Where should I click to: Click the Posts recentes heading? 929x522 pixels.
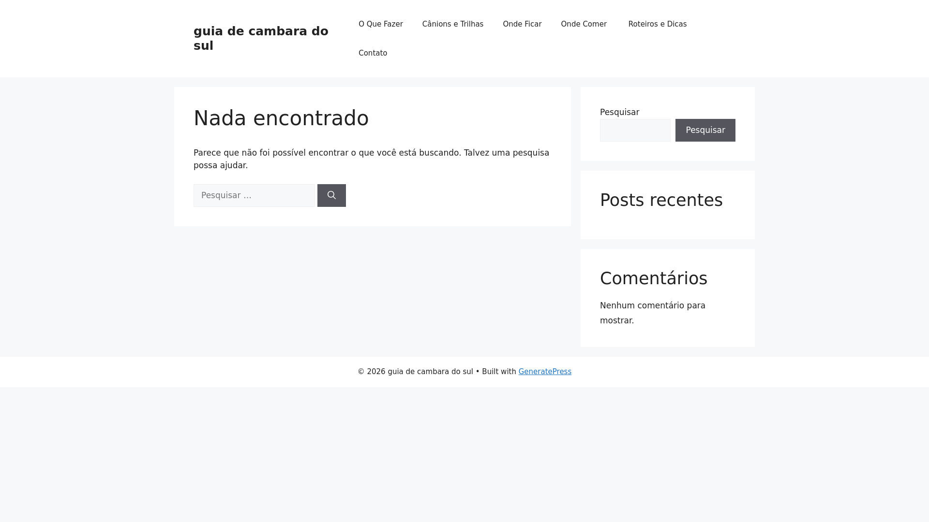pos(661,200)
